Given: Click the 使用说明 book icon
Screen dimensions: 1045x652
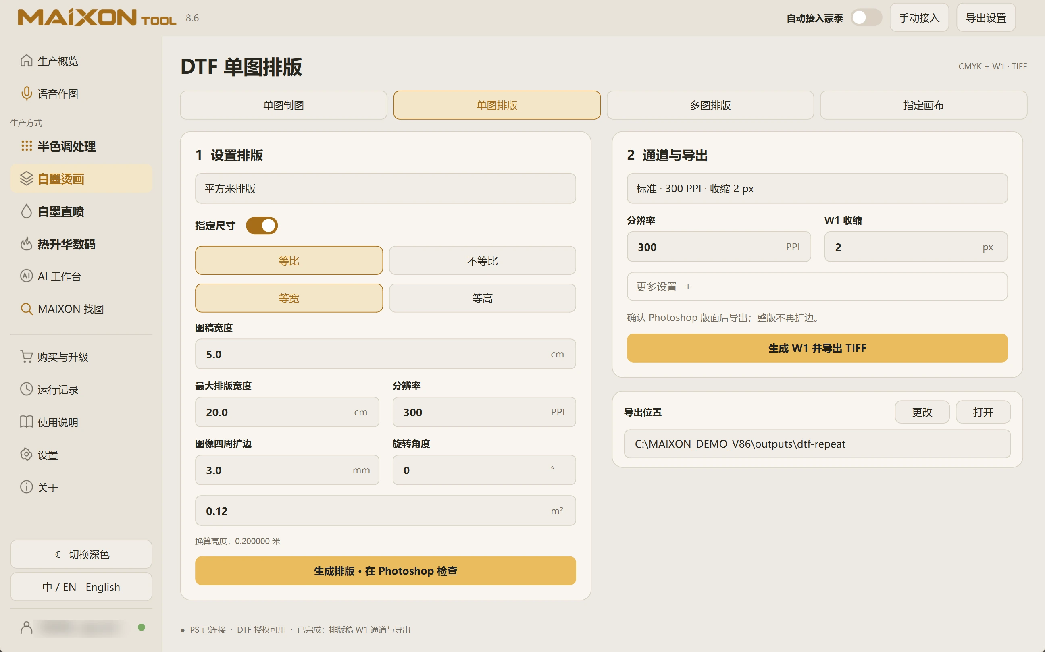Looking at the screenshot, I should [x=26, y=422].
